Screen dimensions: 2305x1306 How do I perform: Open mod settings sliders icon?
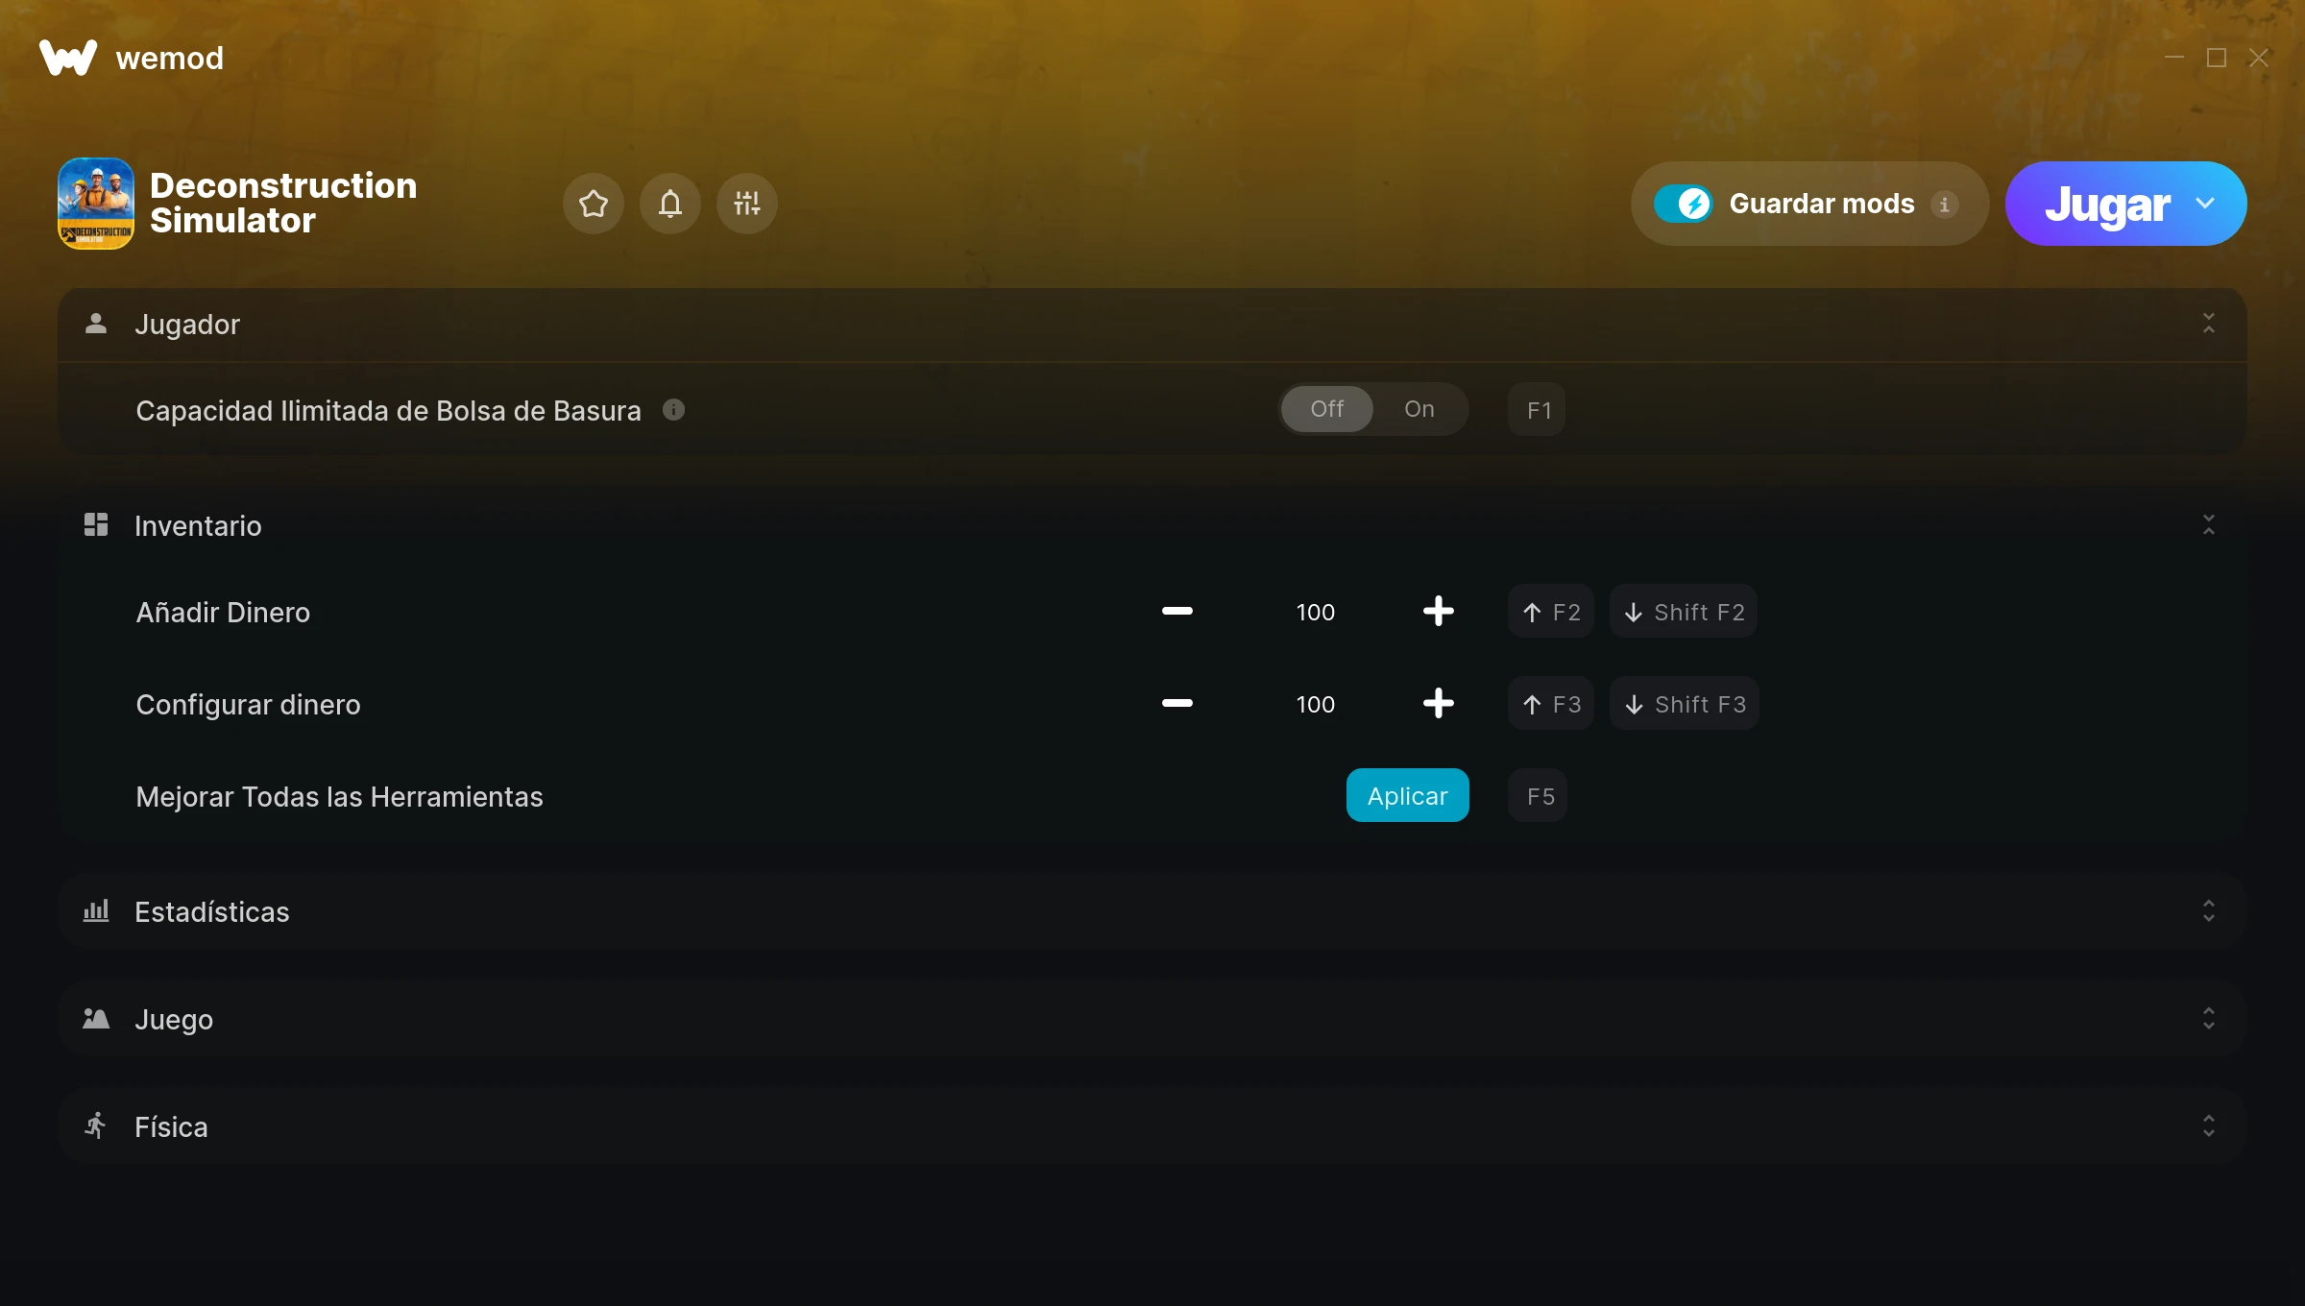747,204
